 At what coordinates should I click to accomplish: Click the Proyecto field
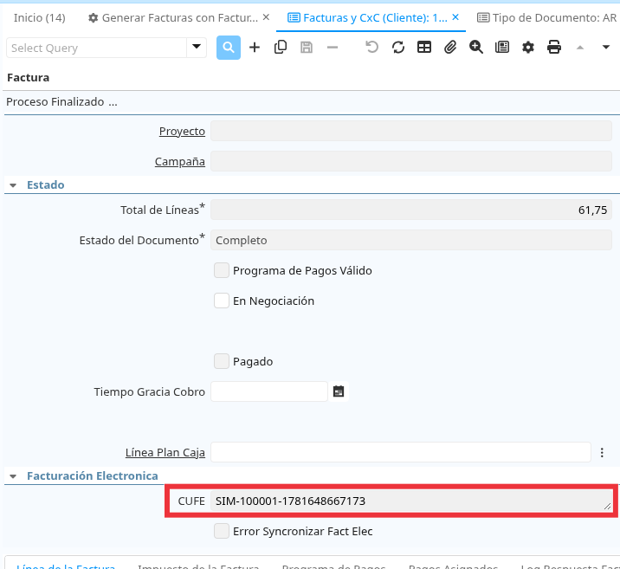(411, 131)
